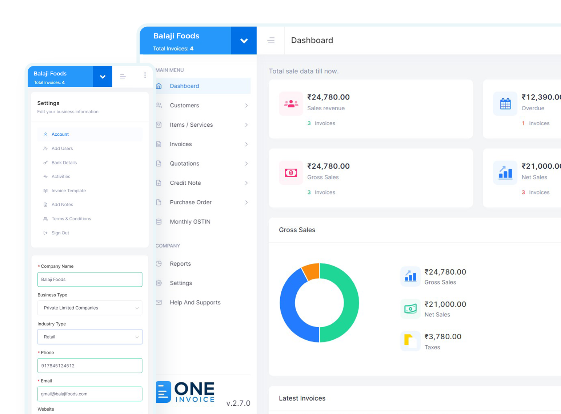Expand the Purchase Order submenu arrow
The image size is (561, 414).
click(x=246, y=202)
